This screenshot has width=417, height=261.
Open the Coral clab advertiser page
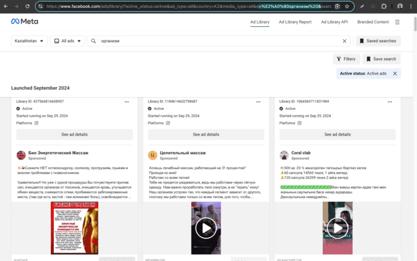pos(301,153)
